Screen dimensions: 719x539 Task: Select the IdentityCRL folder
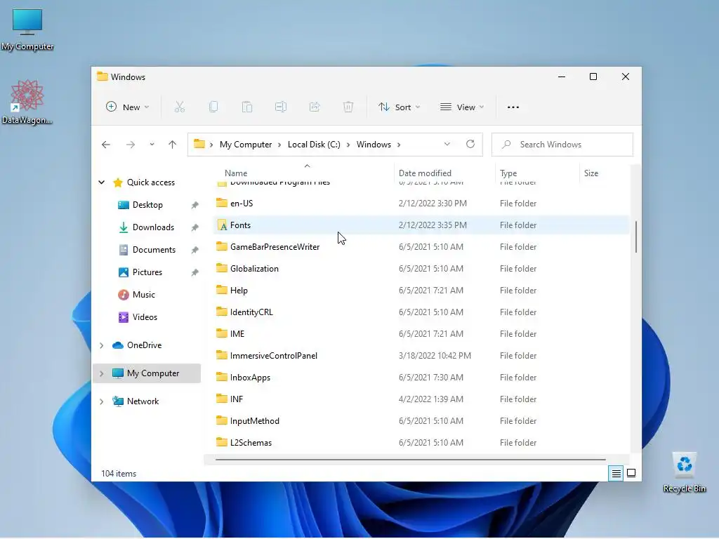tap(421, 312)
